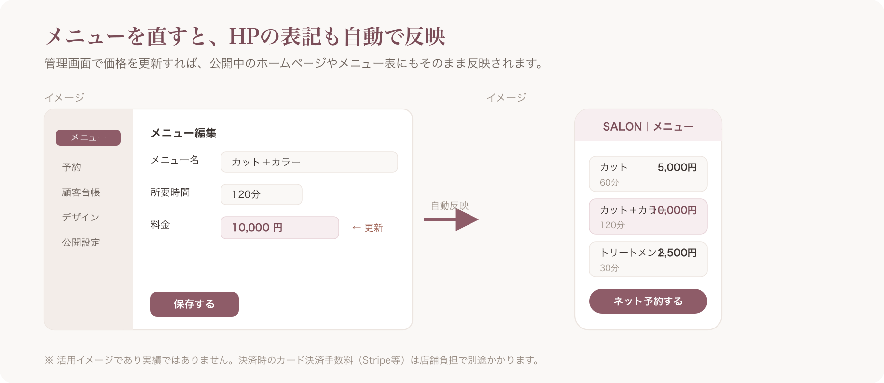Click the SALON | メニュー header
The height and width of the screenshot is (383, 884).
(648, 127)
